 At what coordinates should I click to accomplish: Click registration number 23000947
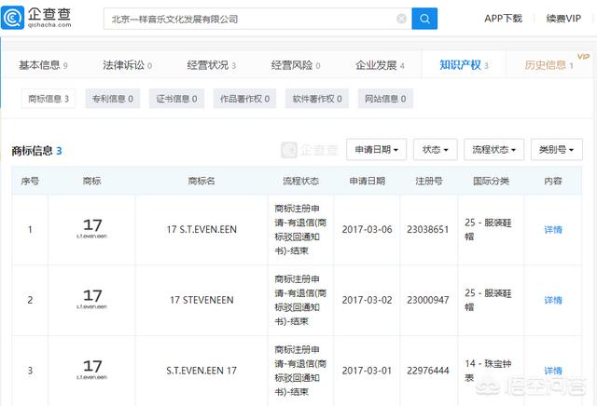pyautogui.click(x=428, y=300)
